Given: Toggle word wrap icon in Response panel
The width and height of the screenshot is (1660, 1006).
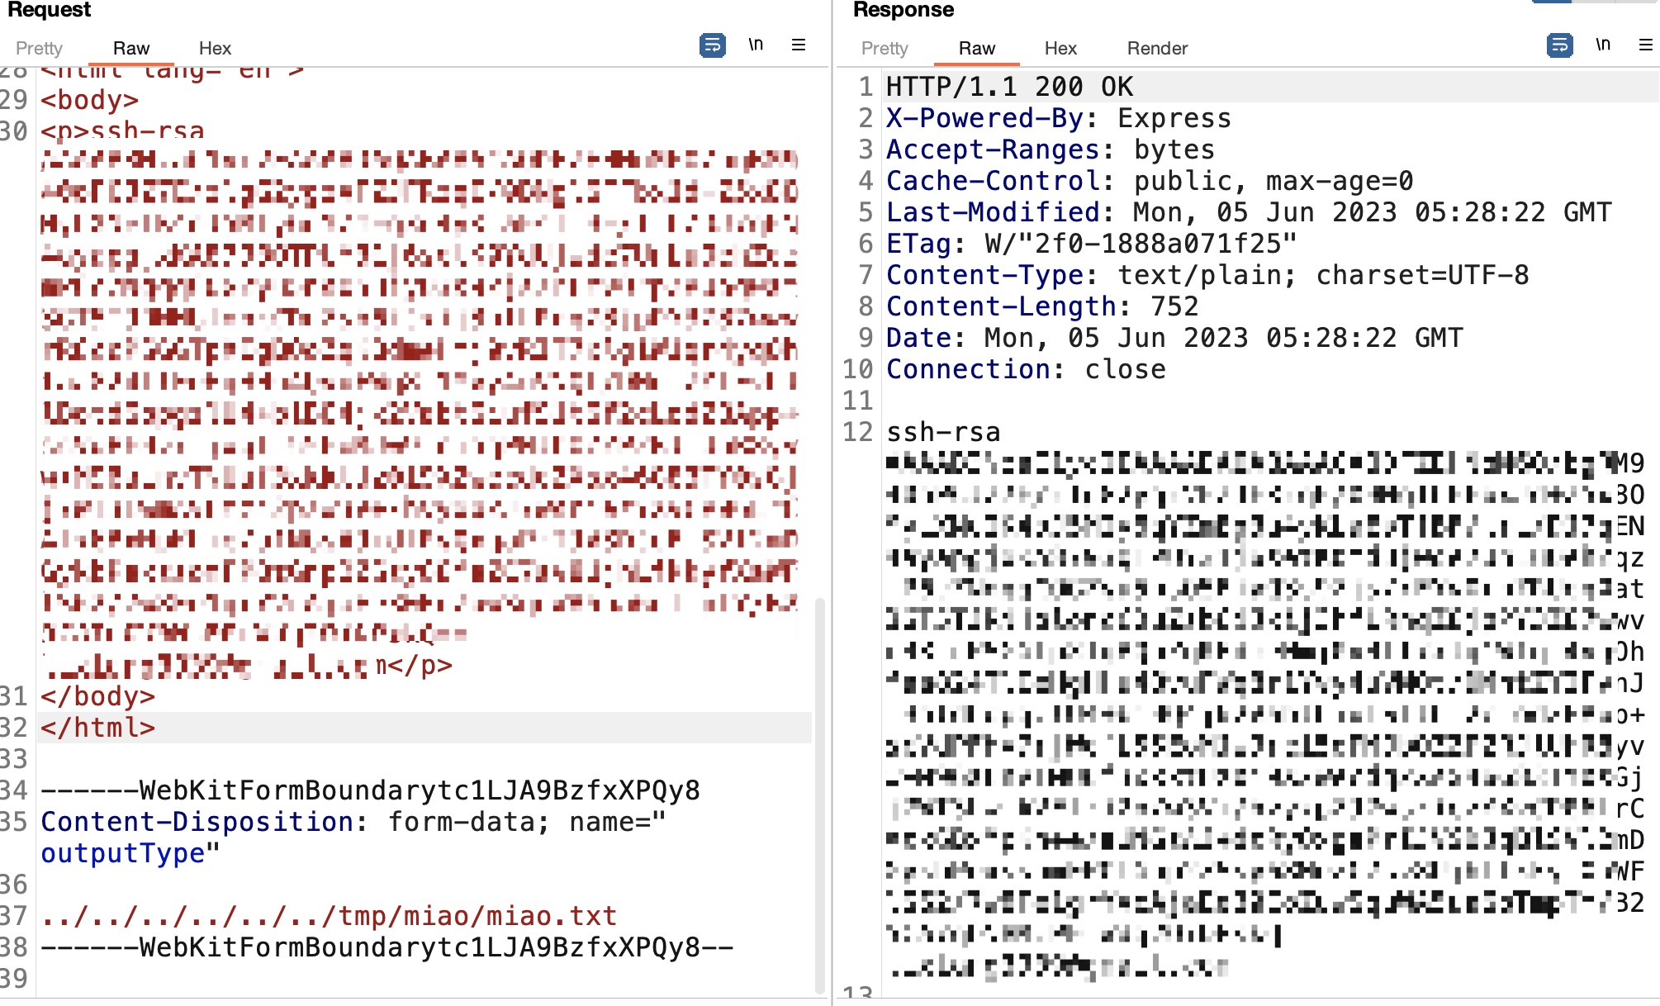Looking at the screenshot, I should coord(1559,45).
